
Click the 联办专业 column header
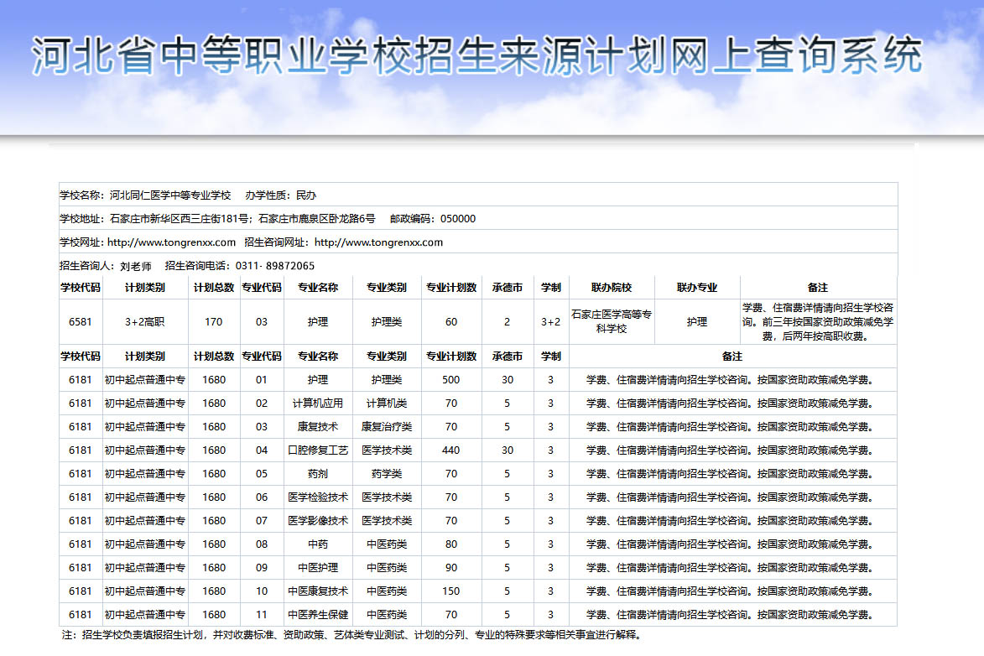pyautogui.click(x=696, y=288)
